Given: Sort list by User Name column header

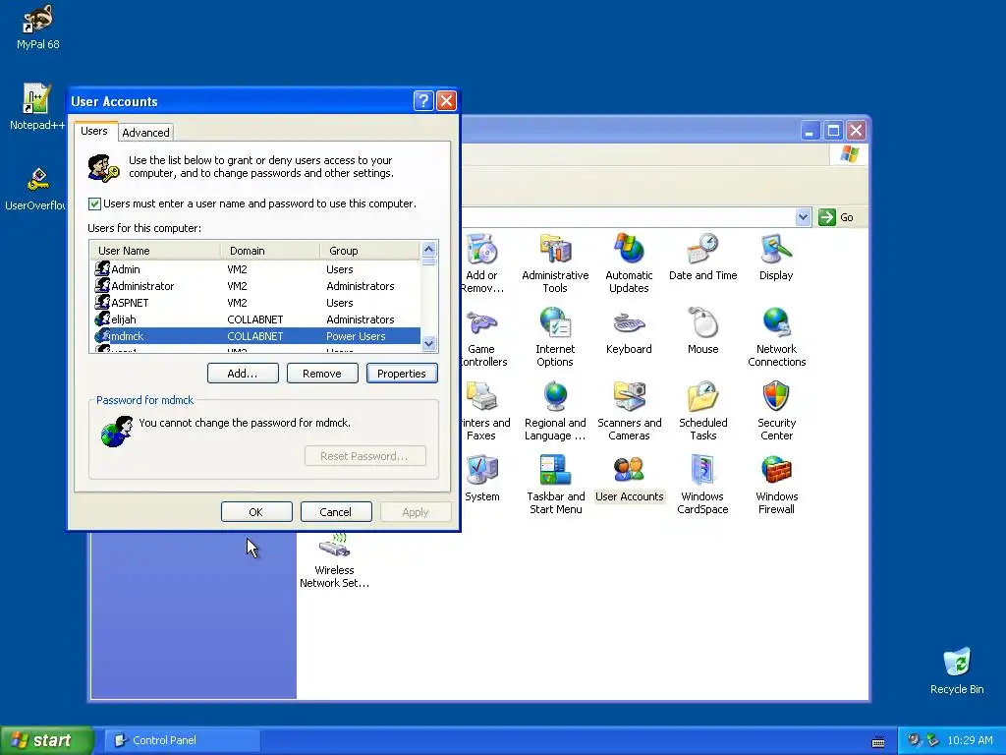Looking at the screenshot, I should pyautogui.click(x=155, y=251).
